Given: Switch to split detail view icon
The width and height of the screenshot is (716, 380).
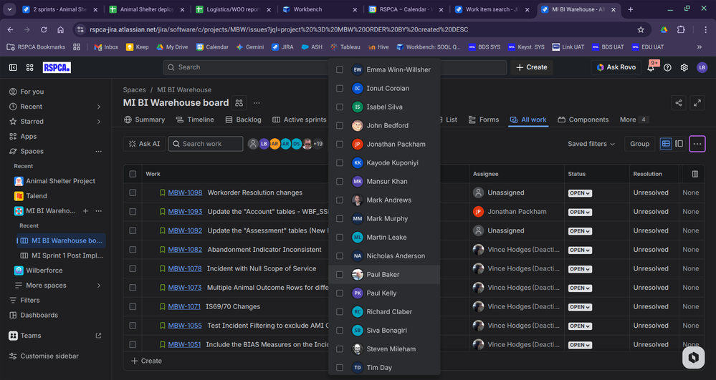Looking at the screenshot, I should pyautogui.click(x=679, y=144).
